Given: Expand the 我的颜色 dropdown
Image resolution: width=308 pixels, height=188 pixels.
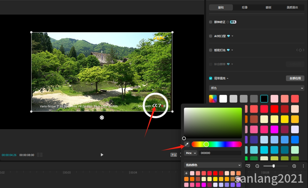Looking at the screenshot, I should 213,165.
